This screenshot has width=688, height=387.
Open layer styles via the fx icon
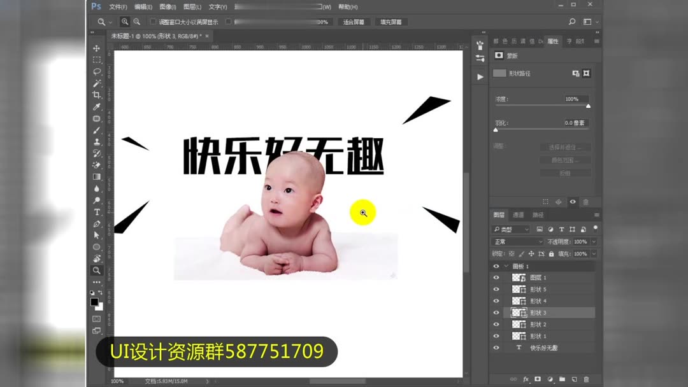pyautogui.click(x=526, y=379)
